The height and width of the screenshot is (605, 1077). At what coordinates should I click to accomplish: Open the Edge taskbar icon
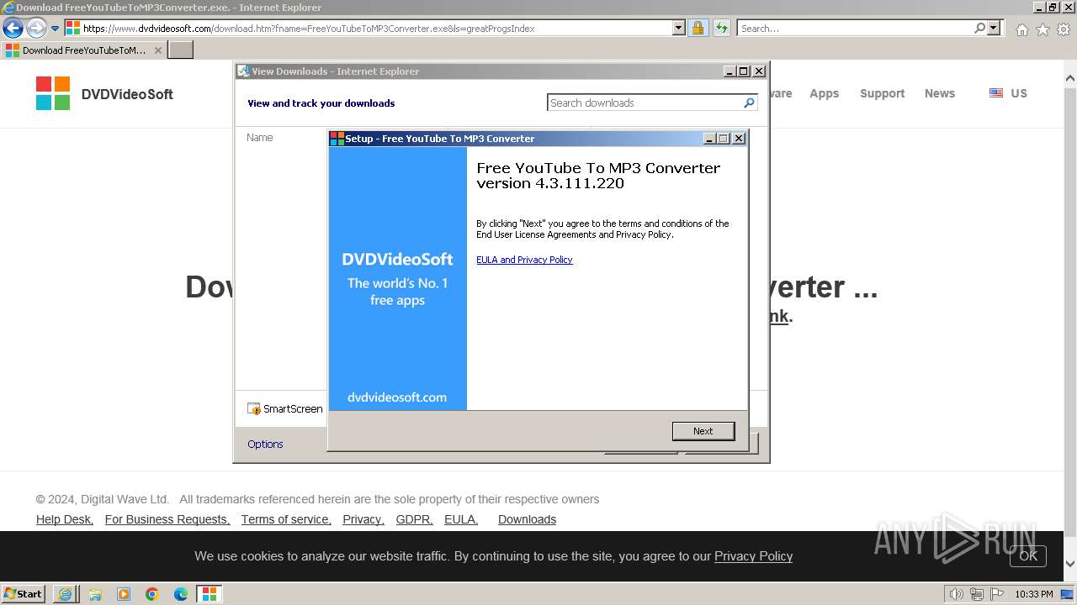point(181,594)
